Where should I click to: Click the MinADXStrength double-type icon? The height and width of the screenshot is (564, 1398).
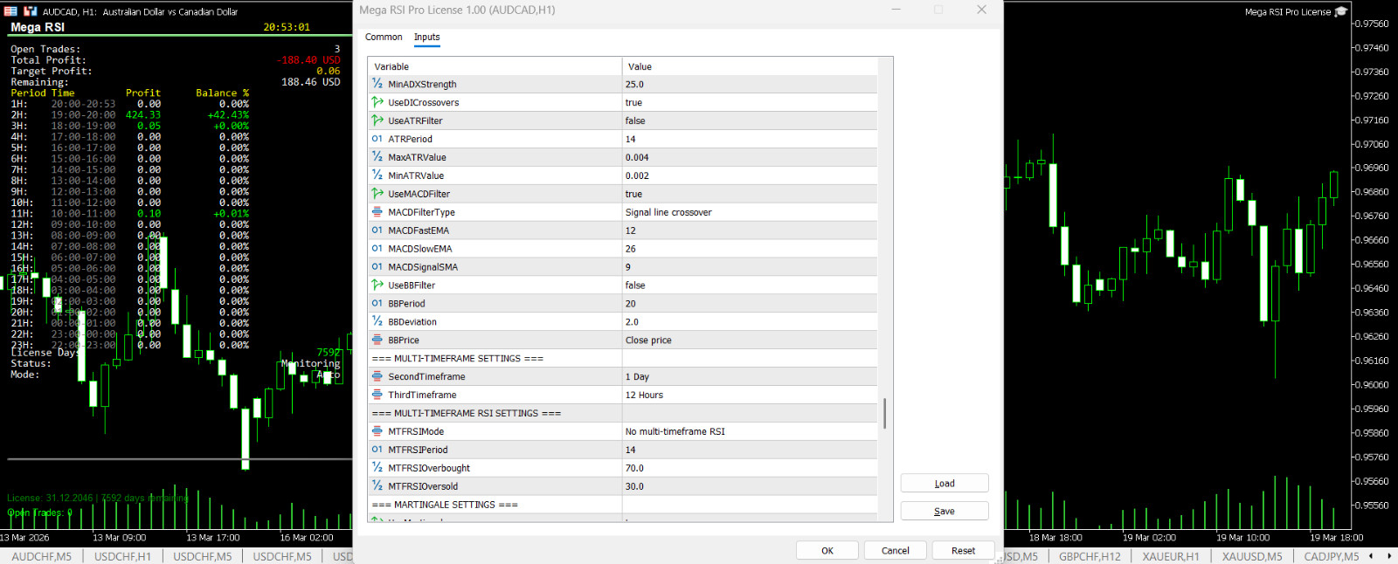tap(377, 84)
